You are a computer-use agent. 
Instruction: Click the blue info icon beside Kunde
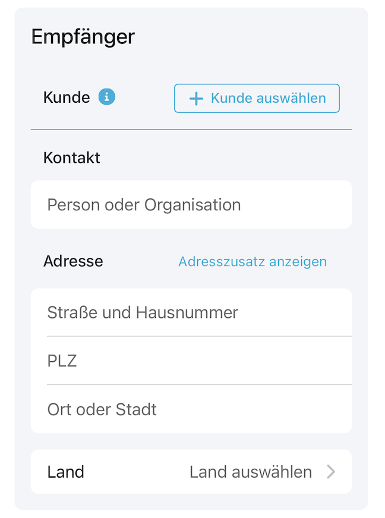point(107,97)
